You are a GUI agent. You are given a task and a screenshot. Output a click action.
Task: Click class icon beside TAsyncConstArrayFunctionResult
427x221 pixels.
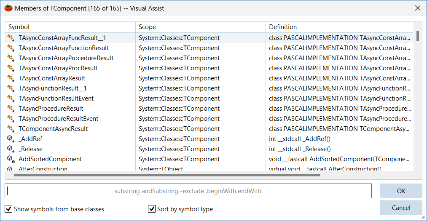click(x=11, y=48)
